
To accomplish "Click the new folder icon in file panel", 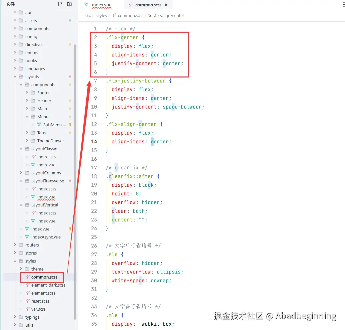I will pos(69,4).
